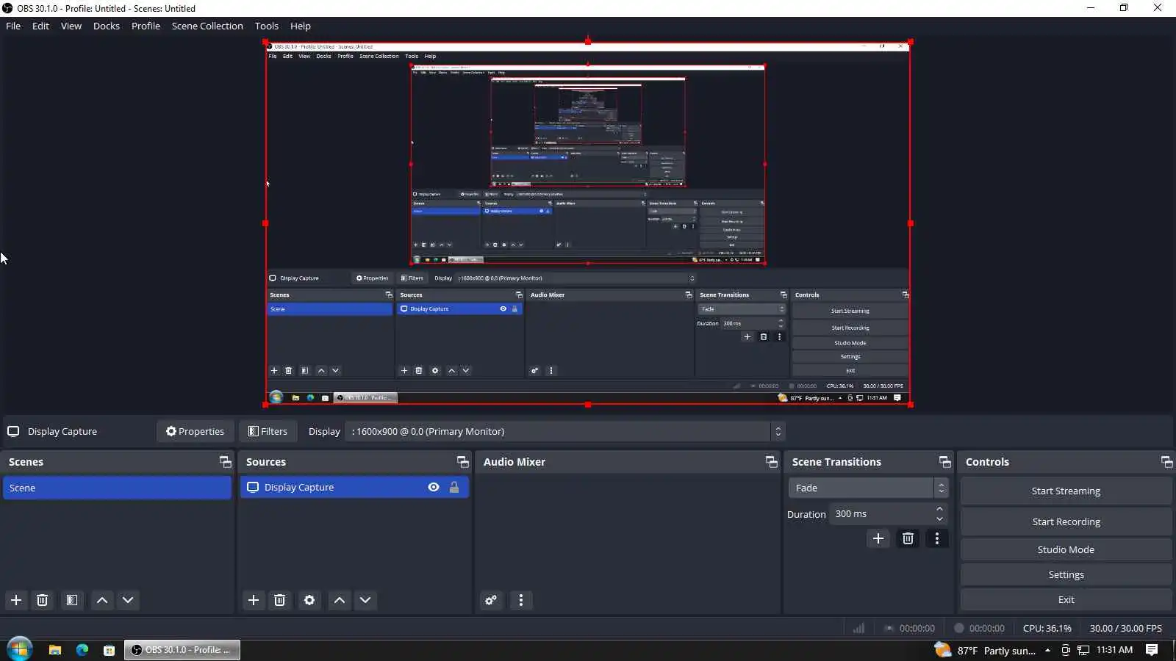The height and width of the screenshot is (661, 1176).
Task: Click Start Recording
Action: pos(1066,521)
